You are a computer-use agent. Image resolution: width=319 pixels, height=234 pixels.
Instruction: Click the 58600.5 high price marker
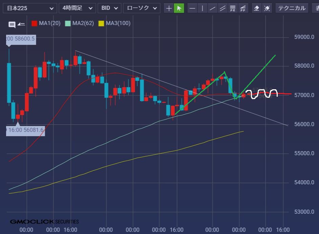click(21, 39)
